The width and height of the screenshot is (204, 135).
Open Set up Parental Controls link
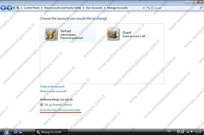[58, 105]
